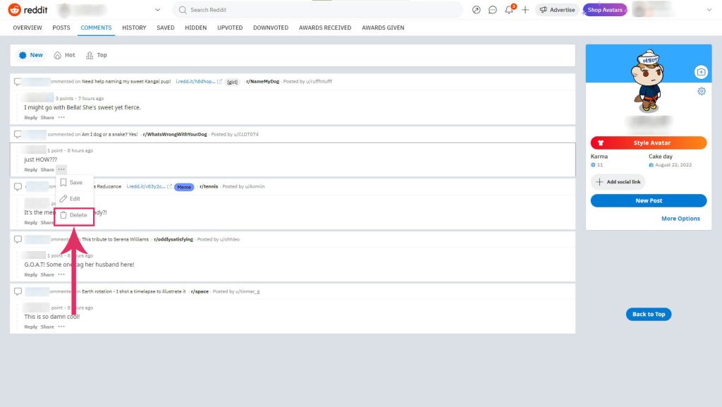Open the Awards Received tab

(x=325, y=28)
